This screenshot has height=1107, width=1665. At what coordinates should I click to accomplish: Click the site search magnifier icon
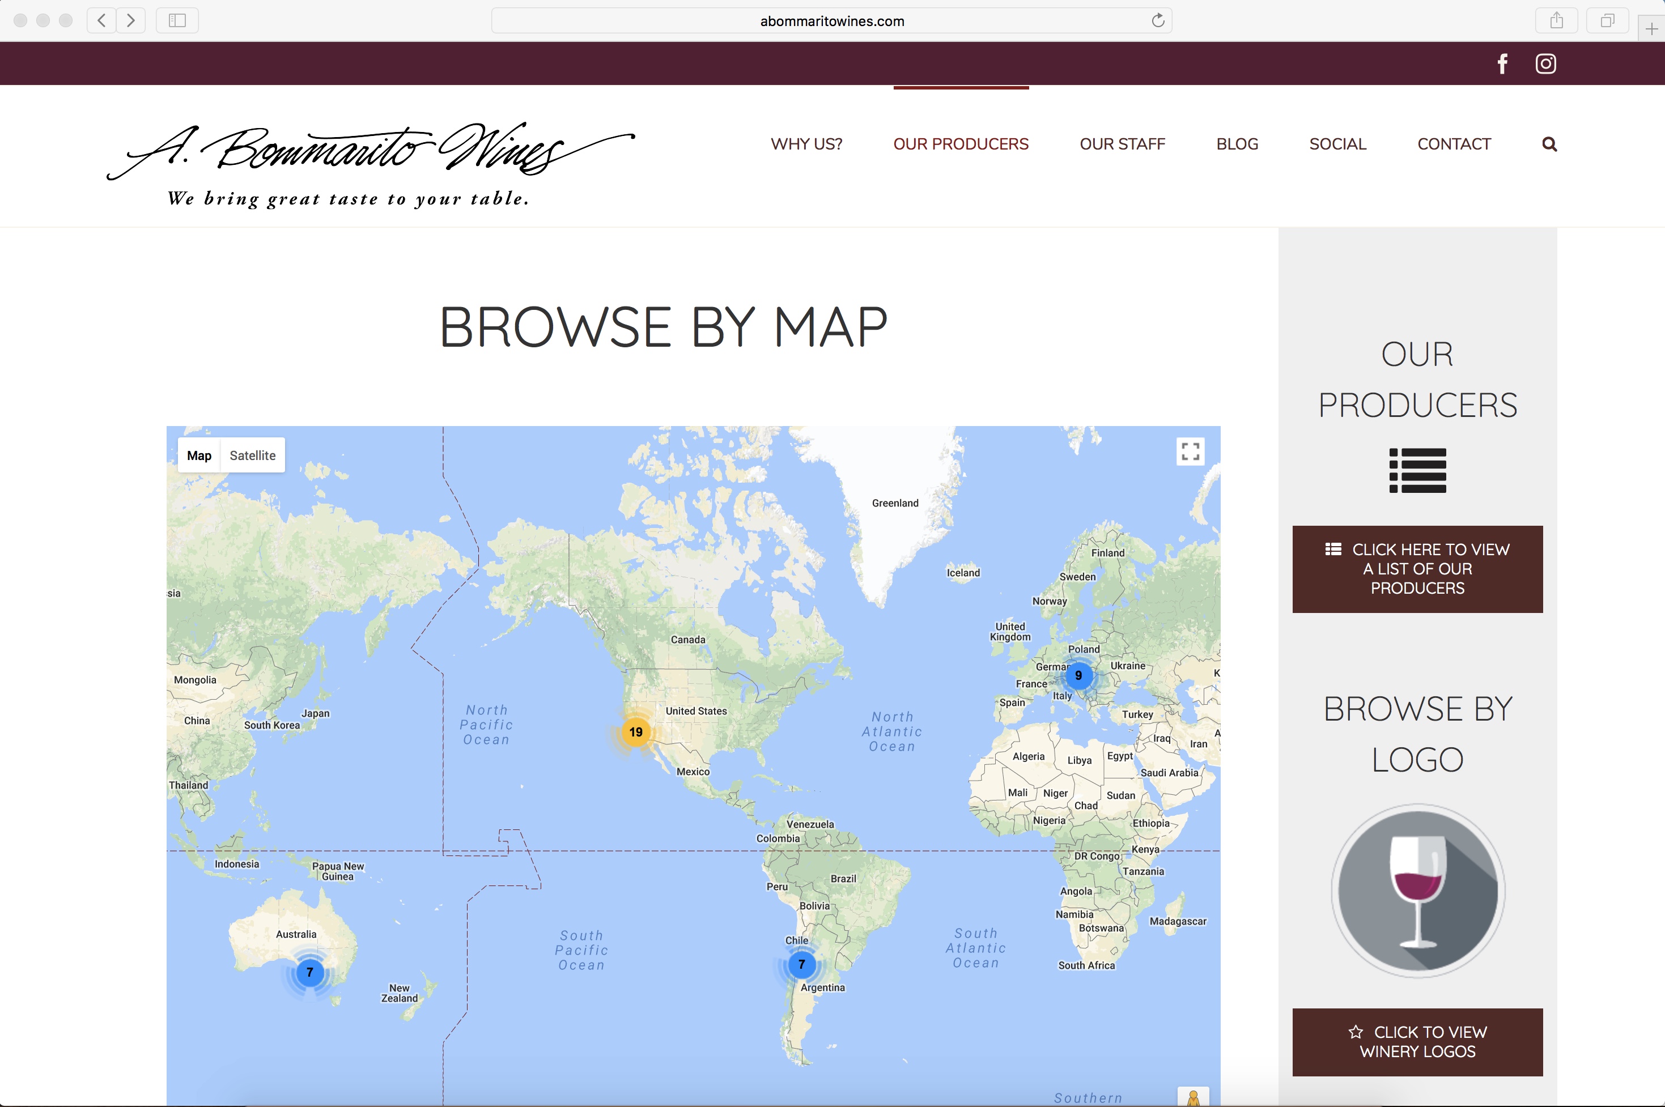(x=1549, y=144)
